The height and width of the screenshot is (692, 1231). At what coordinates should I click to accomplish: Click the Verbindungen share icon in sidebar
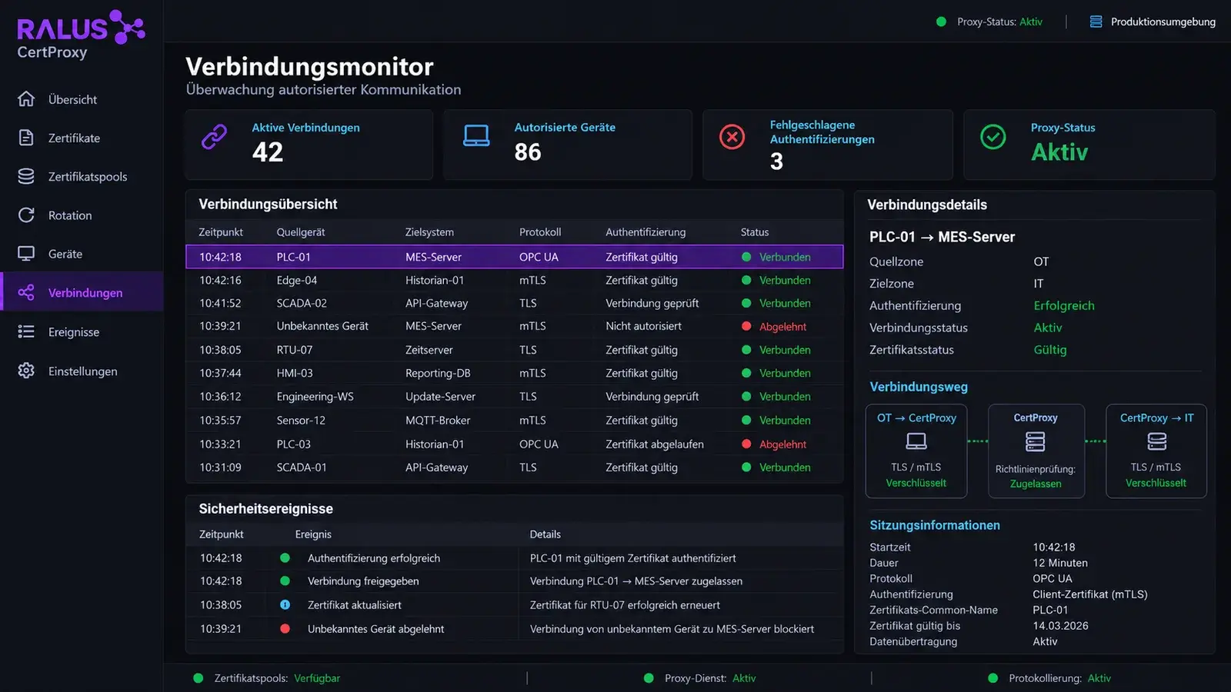26,292
